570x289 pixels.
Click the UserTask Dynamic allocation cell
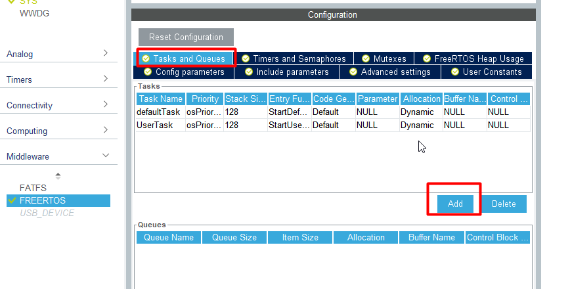click(422, 125)
